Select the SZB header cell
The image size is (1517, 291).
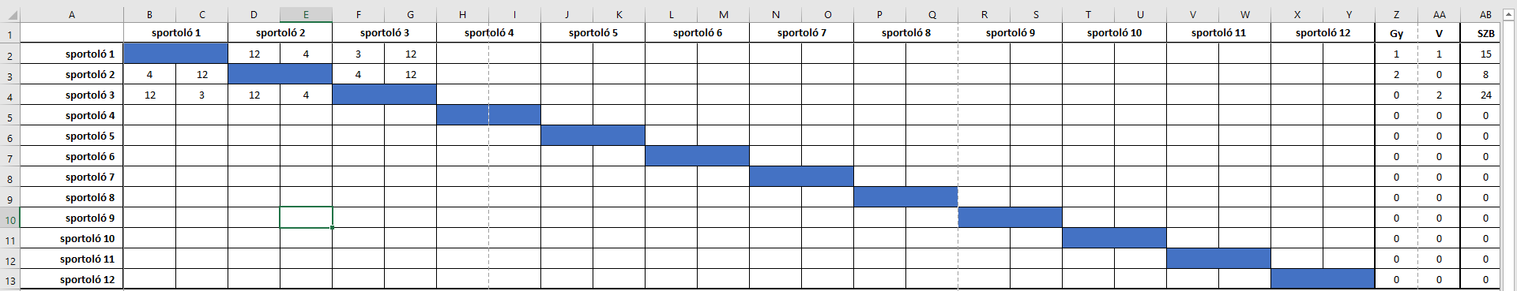pyautogui.click(x=1485, y=33)
